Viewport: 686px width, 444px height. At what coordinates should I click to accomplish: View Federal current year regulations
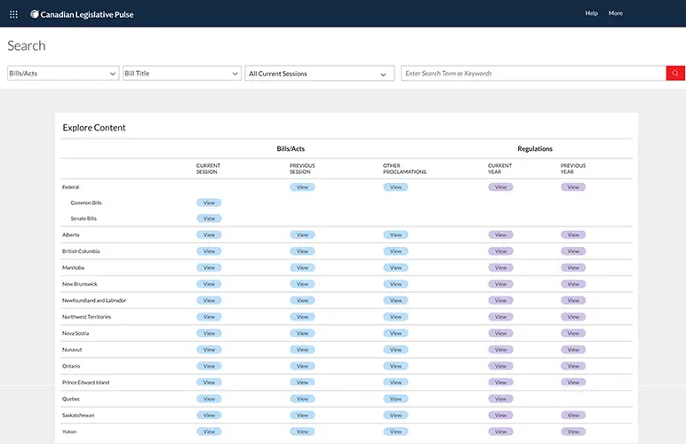point(500,187)
